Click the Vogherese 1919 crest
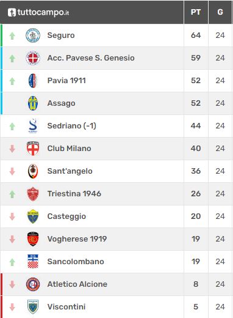The height and width of the screenshot is (318, 233). point(33,239)
